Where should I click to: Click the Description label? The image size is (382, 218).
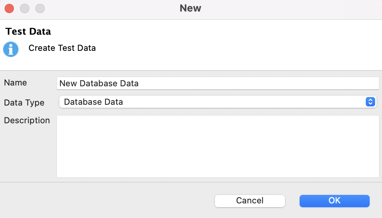27,121
